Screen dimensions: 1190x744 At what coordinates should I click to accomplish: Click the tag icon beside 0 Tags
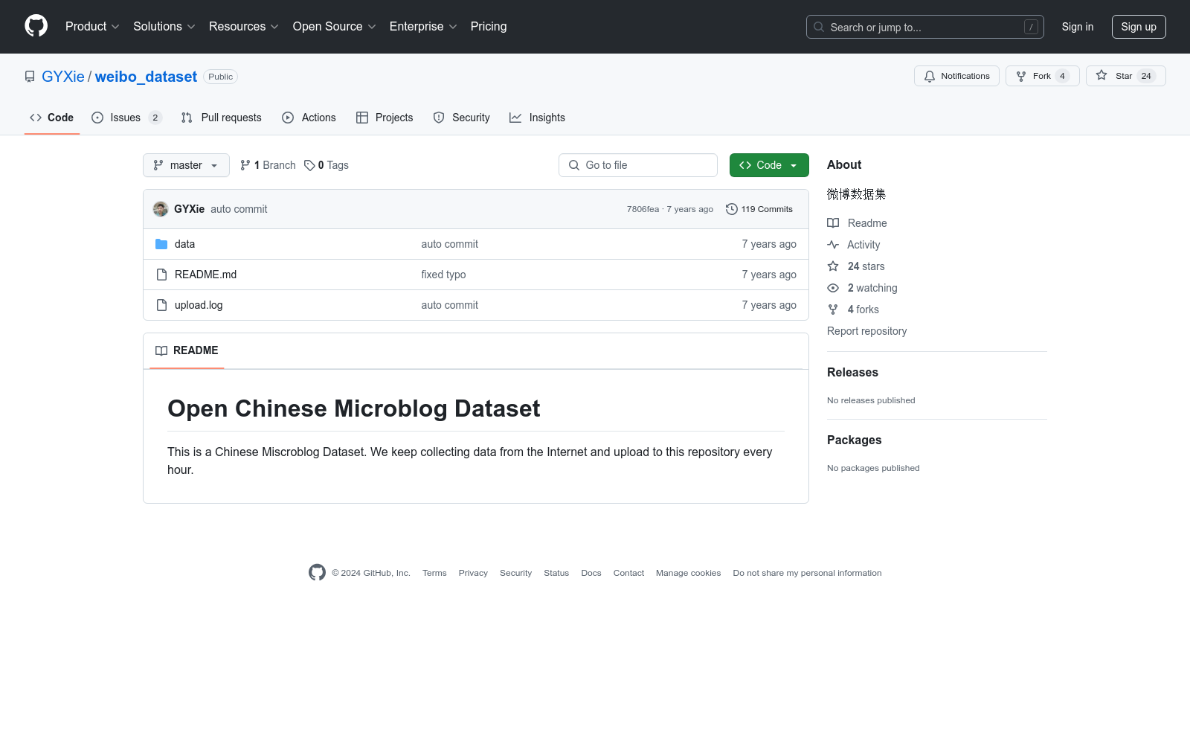coord(309,165)
